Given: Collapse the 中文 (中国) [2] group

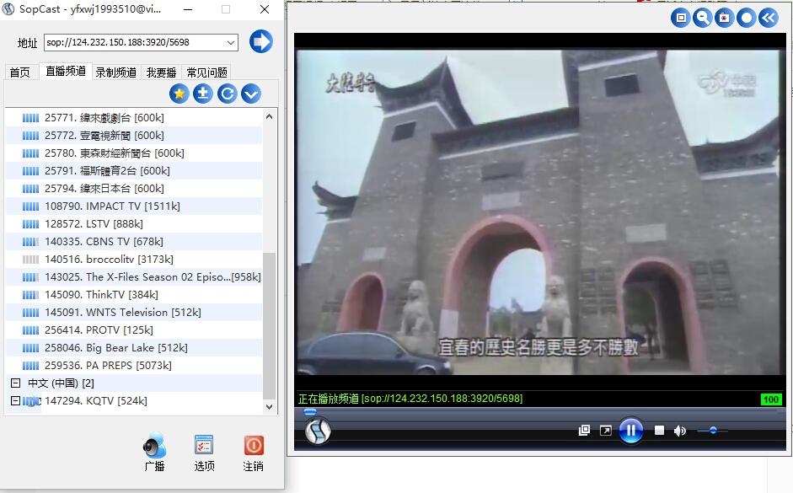Looking at the screenshot, I should tap(16, 383).
